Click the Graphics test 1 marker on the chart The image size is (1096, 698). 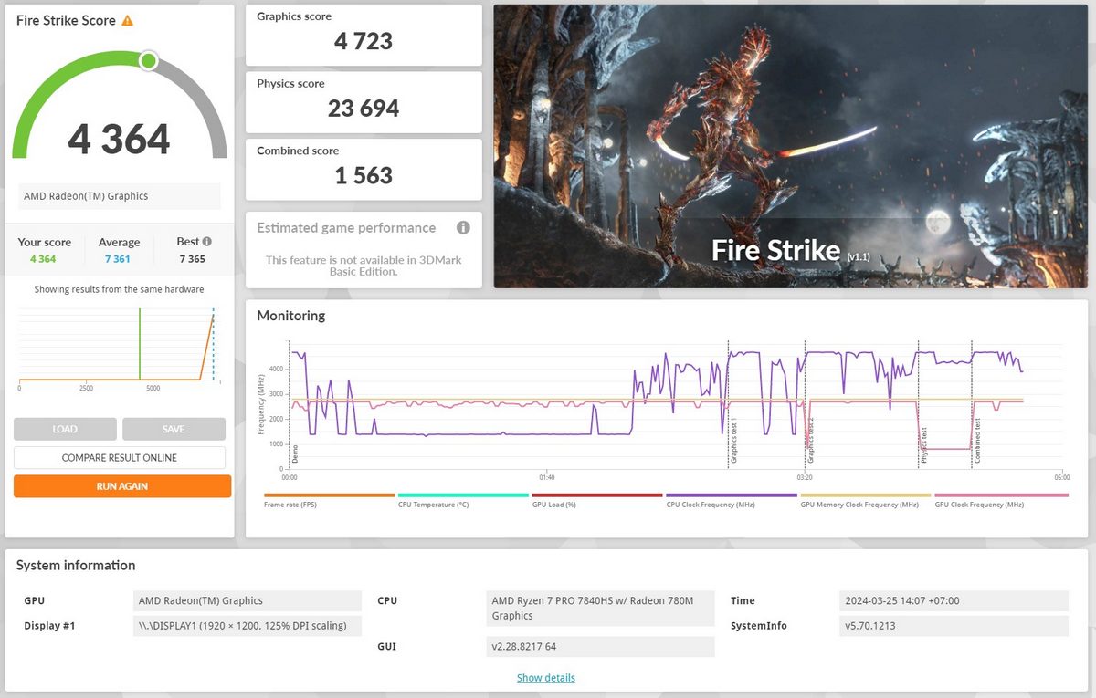pos(733,442)
